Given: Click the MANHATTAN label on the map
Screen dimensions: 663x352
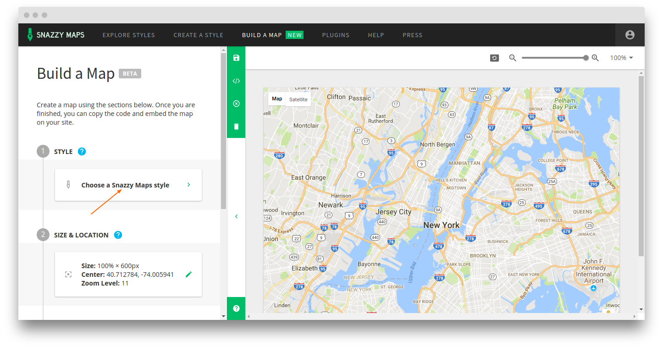Looking at the screenshot, I should tap(464, 163).
